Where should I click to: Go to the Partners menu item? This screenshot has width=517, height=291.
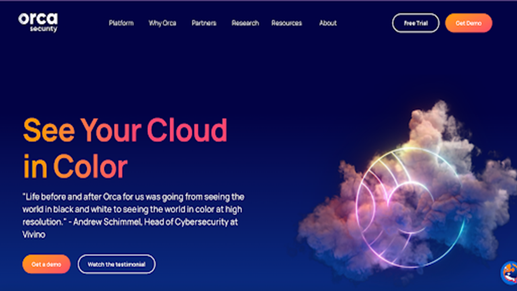(204, 23)
